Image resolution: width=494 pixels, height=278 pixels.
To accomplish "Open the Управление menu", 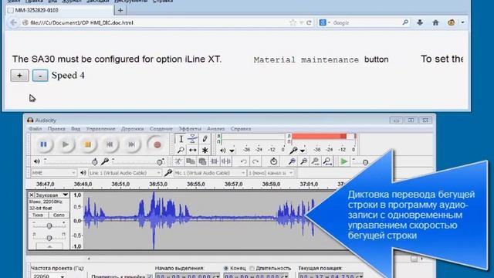I will pyautogui.click(x=100, y=129).
